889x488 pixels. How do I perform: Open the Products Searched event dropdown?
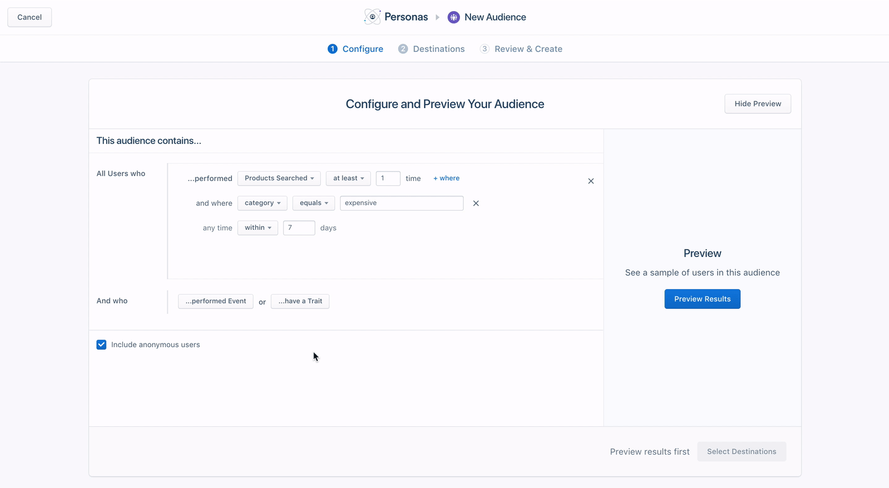(279, 179)
